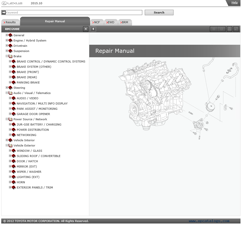Click the book icon for WINDOW / GLASS

pyautogui.click(x=14, y=150)
